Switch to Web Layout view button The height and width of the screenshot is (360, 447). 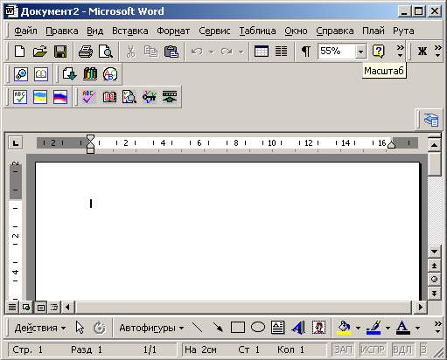26,308
